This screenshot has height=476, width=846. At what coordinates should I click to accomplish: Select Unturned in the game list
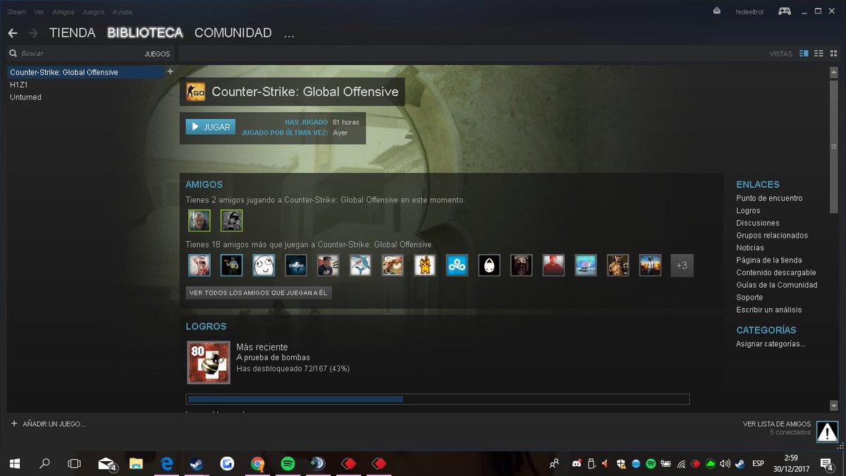pyautogui.click(x=25, y=97)
